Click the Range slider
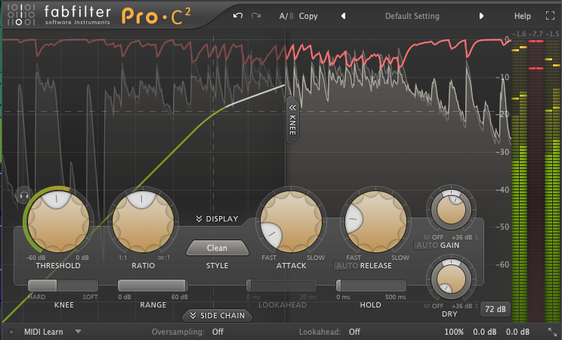 point(153,286)
